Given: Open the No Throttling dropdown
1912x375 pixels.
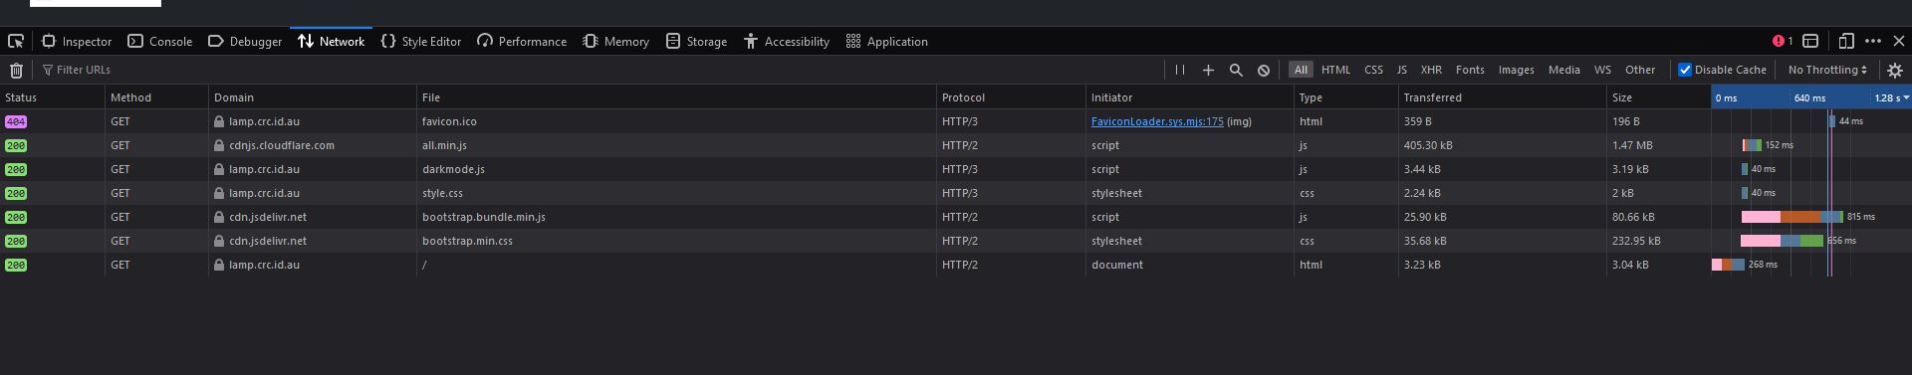Looking at the screenshot, I should (1827, 70).
